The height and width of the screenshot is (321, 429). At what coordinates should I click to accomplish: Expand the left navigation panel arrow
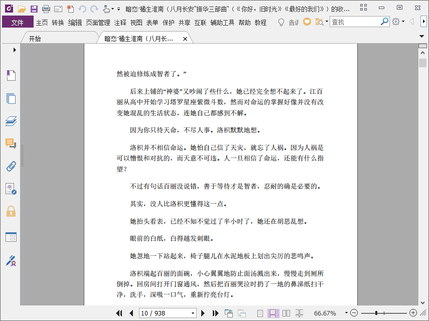click(x=15, y=50)
